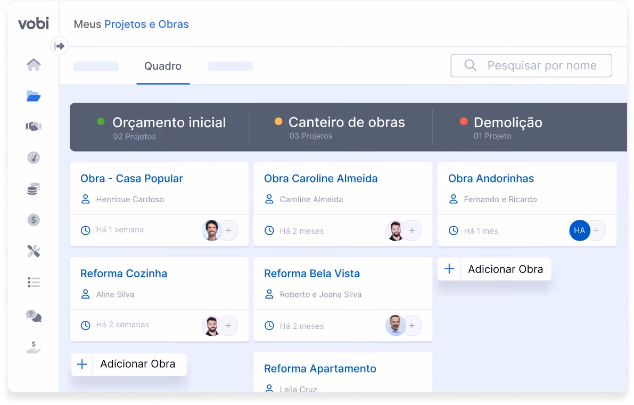Open the dashboard gauge icon
The width and height of the screenshot is (634, 405).
click(34, 158)
